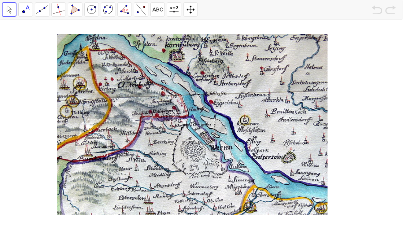
Task: Activate the Move Graphics View tool
Action: (x=191, y=10)
